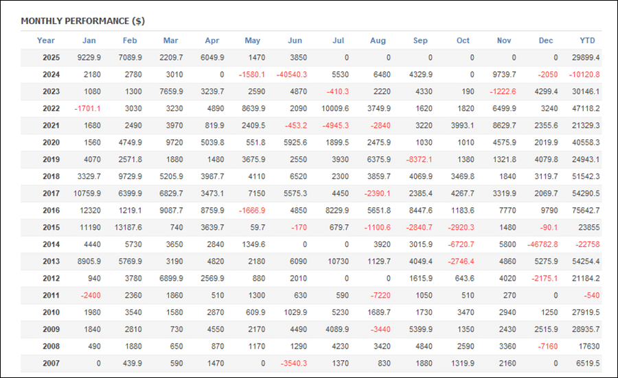618x378 pixels.
Task: Select the 2025 year row label
Action: (x=51, y=58)
